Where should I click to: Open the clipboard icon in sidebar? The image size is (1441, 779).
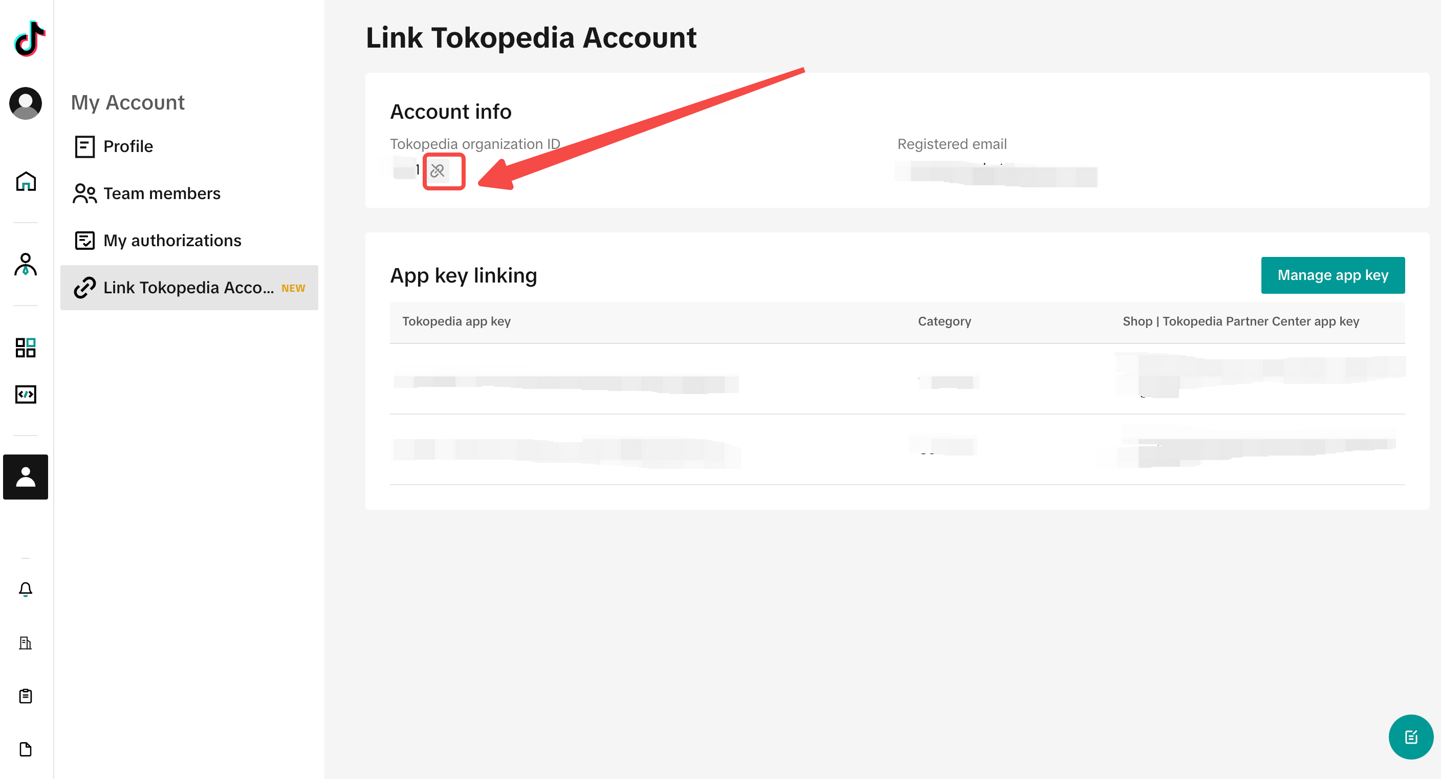coord(26,696)
